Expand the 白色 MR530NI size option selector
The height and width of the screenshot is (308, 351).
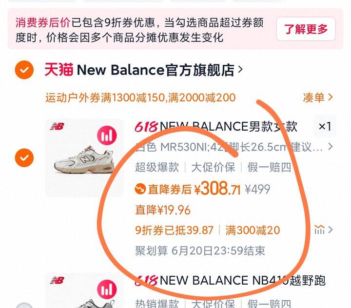[x=234, y=147]
